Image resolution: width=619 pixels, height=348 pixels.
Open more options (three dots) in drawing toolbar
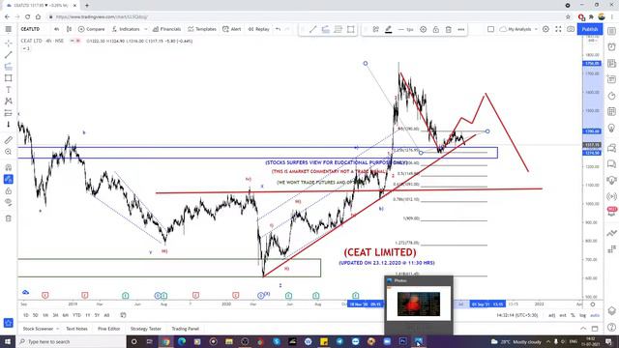coord(461,30)
